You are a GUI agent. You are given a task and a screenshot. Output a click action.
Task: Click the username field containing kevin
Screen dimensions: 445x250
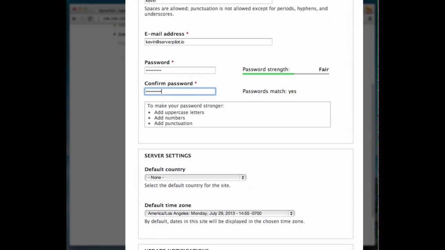point(208,2)
